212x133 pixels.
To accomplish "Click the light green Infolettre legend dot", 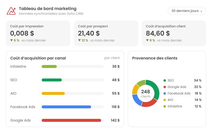I will [x=164, y=106].
